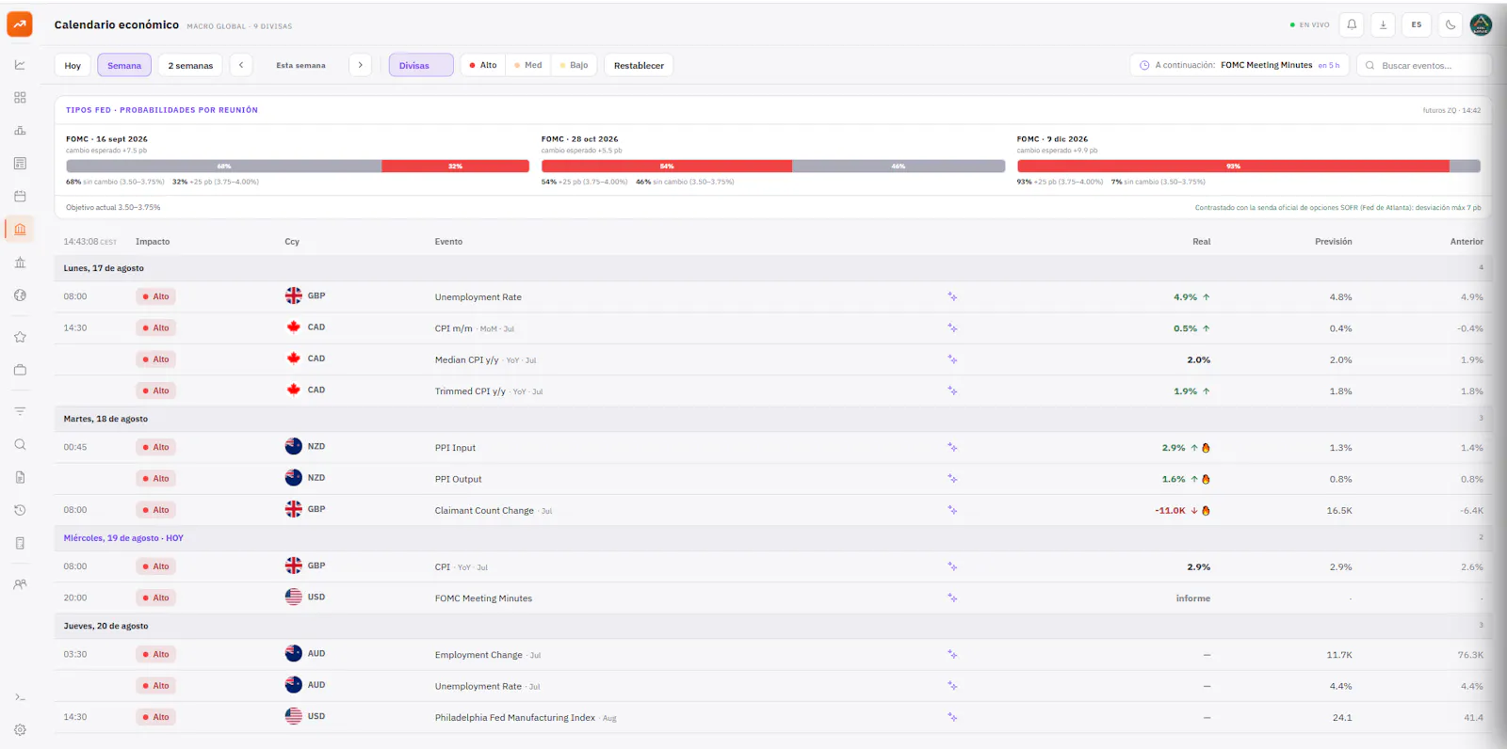Toggle the Alto impact filter
The height and width of the screenshot is (749, 1507).
pyautogui.click(x=483, y=65)
